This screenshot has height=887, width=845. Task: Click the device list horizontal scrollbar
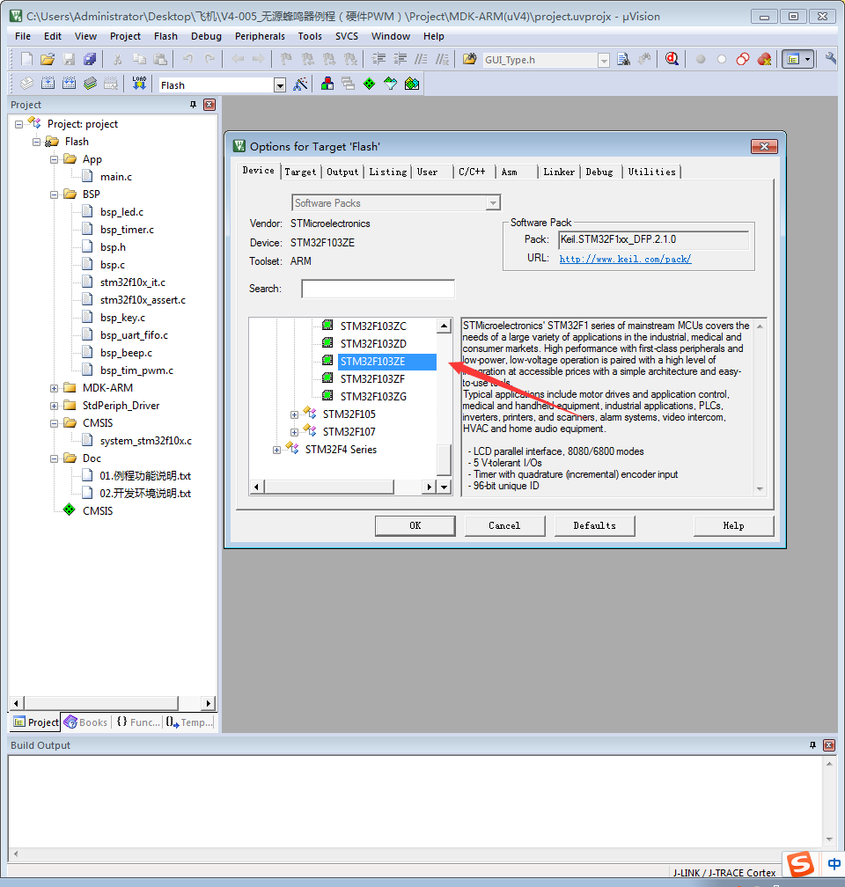point(329,487)
